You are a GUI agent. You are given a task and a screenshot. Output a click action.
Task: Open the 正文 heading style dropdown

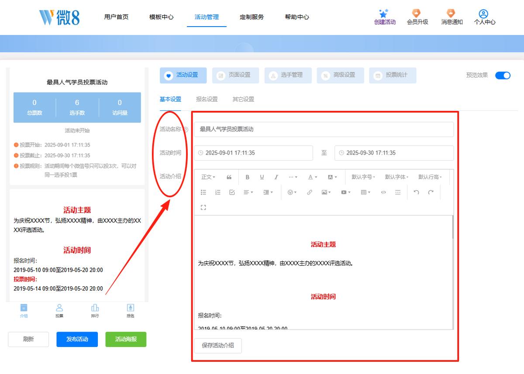208,177
